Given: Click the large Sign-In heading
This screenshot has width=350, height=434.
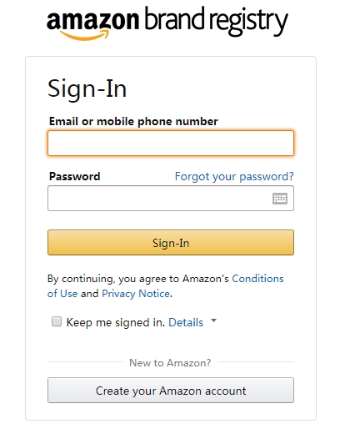Looking at the screenshot, I should click(87, 88).
